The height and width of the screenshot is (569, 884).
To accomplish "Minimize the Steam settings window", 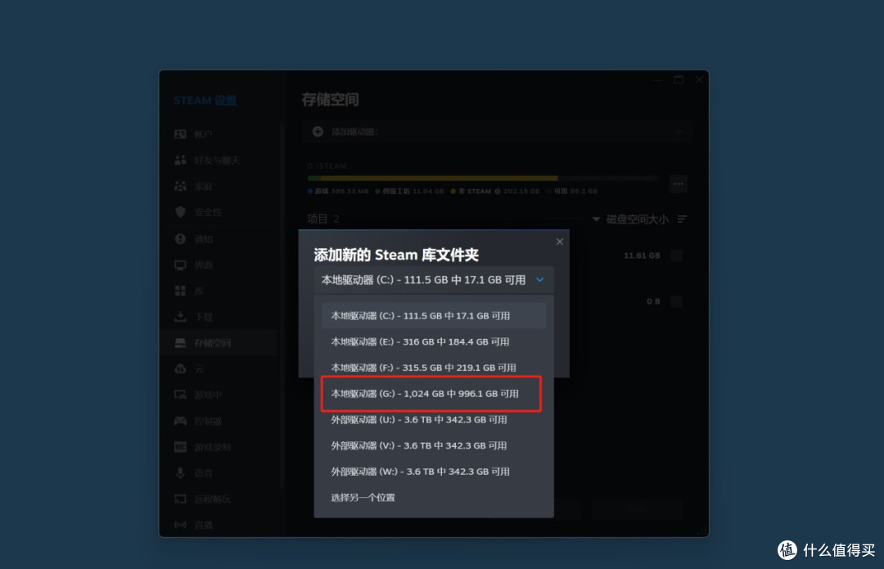I will (x=657, y=80).
